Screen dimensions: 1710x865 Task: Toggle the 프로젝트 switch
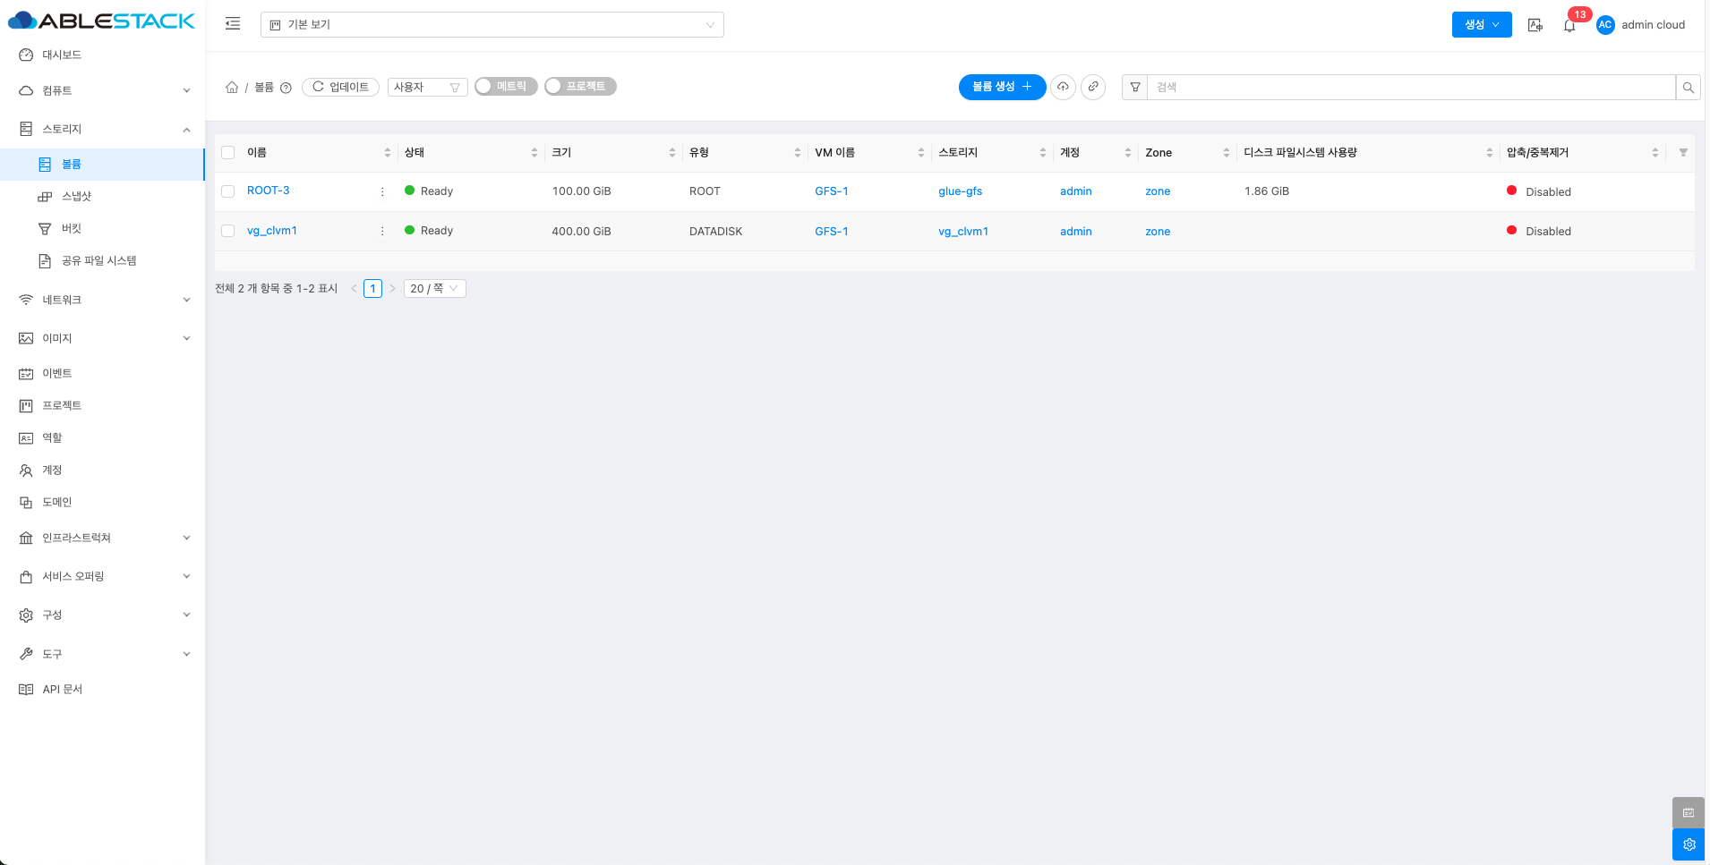580,86
